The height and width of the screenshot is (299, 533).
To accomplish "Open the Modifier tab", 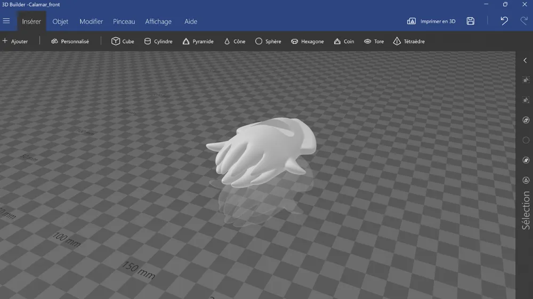I will pos(91,21).
